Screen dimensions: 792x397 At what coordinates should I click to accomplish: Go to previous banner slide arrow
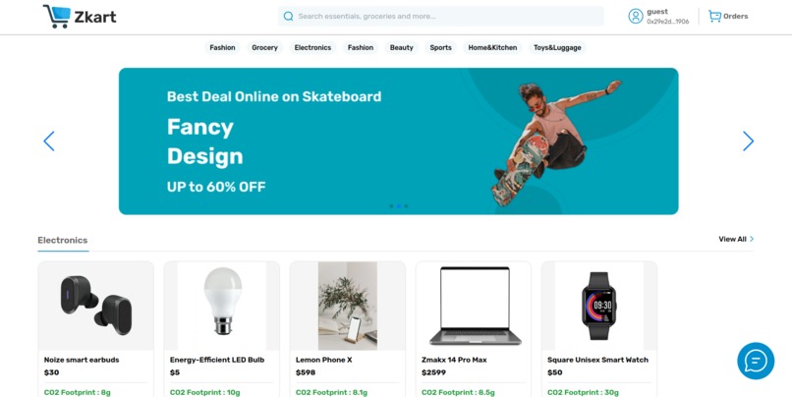click(x=49, y=141)
